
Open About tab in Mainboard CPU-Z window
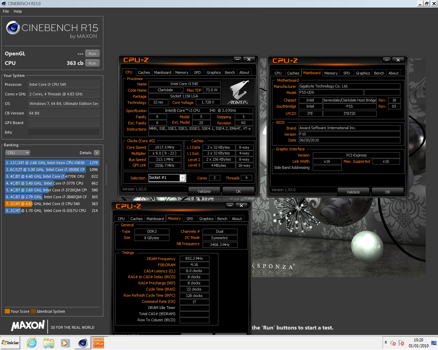[x=394, y=73]
